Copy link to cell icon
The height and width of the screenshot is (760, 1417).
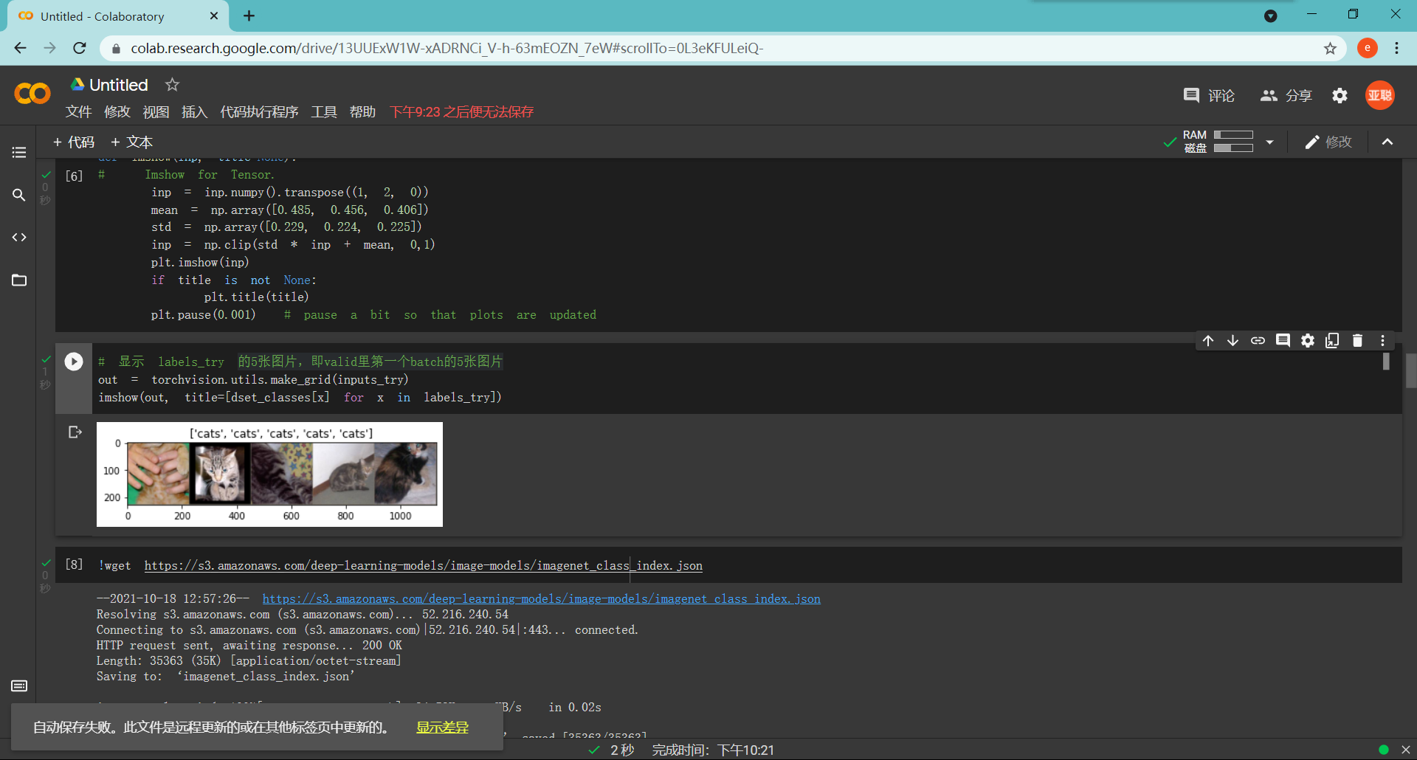[1258, 340]
